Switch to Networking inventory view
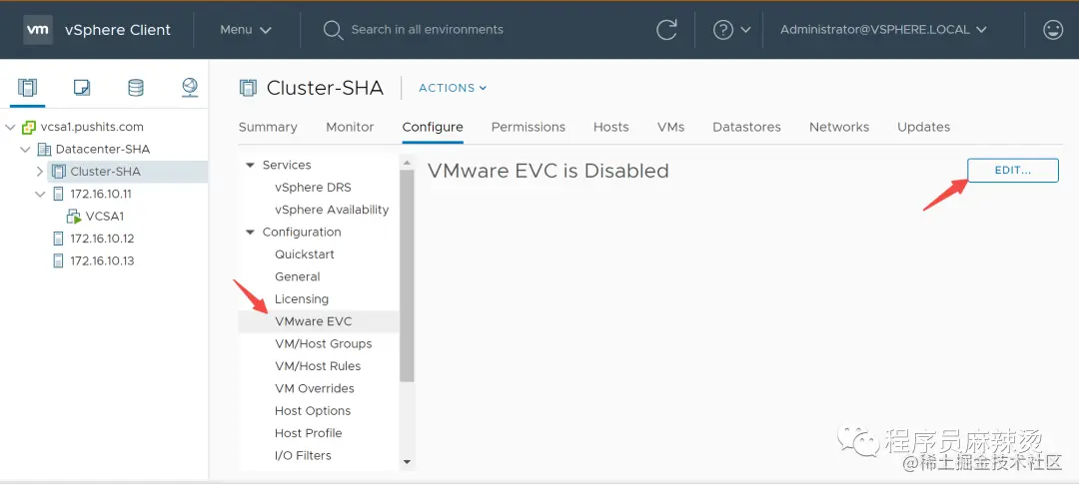Screen dimensions: 1079x489 point(190,88)
